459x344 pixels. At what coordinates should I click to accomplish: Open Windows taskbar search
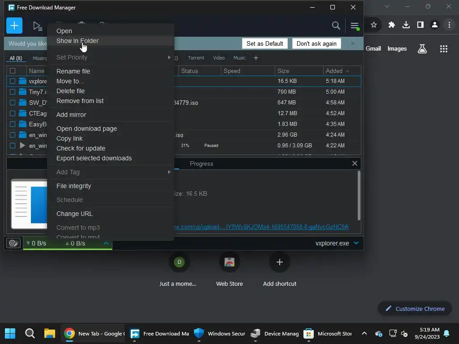point(30,333)
